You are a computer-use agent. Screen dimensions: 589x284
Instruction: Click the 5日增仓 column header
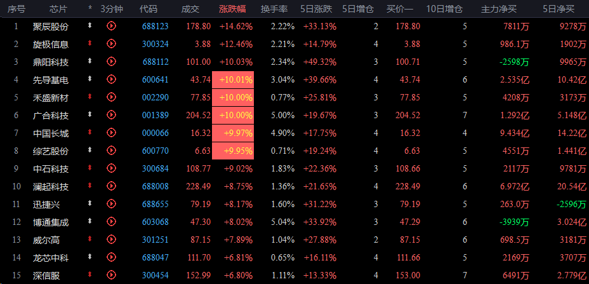click(x=358, y=9)
